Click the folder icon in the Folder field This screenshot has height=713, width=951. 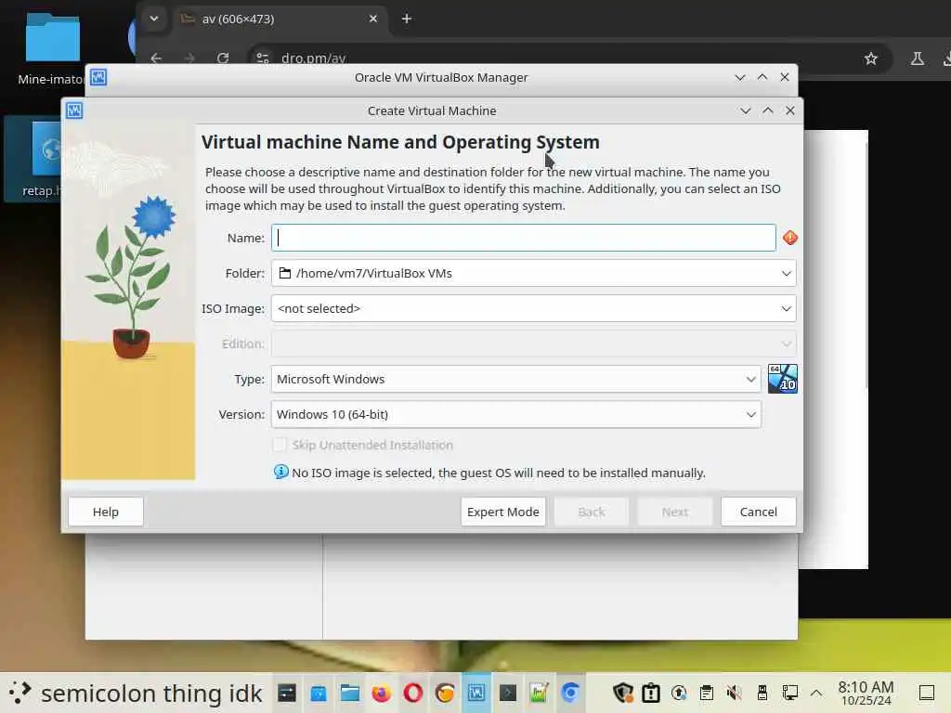[284, 274]
